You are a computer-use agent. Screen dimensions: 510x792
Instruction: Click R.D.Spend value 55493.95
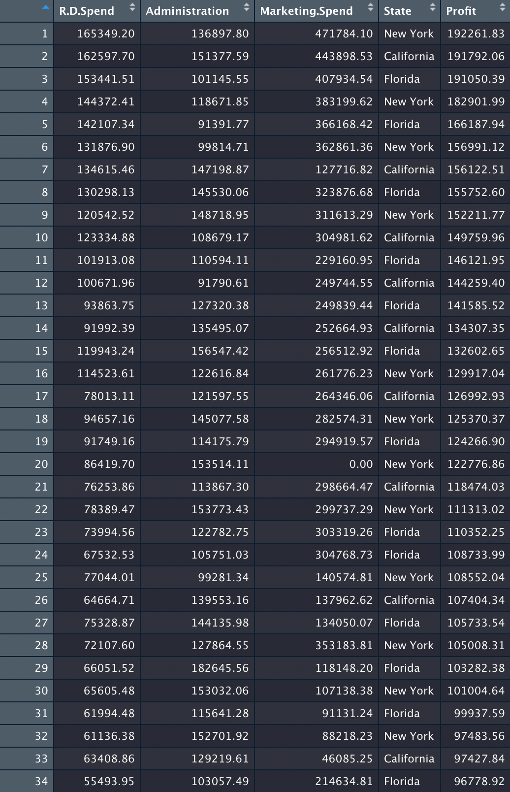109,781
